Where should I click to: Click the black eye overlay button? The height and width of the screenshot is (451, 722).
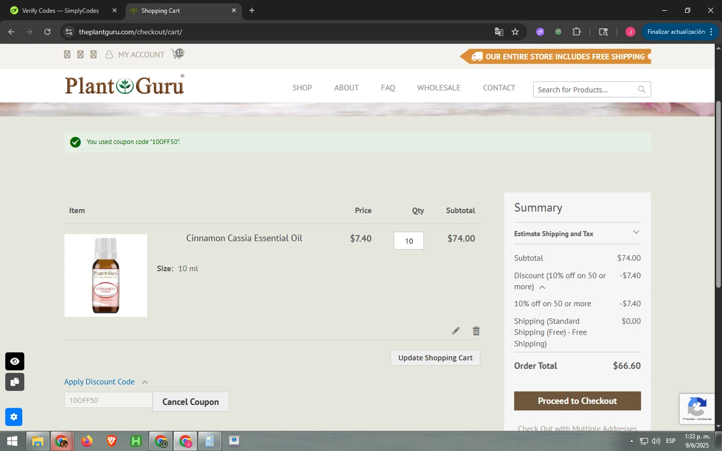(15, 361)
